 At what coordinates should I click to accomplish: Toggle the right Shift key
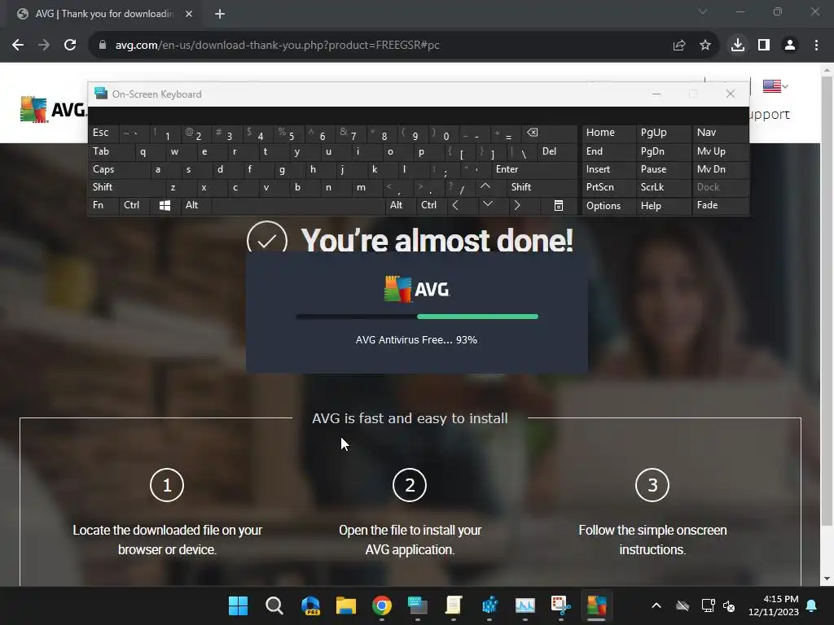[x=542, y=187]
